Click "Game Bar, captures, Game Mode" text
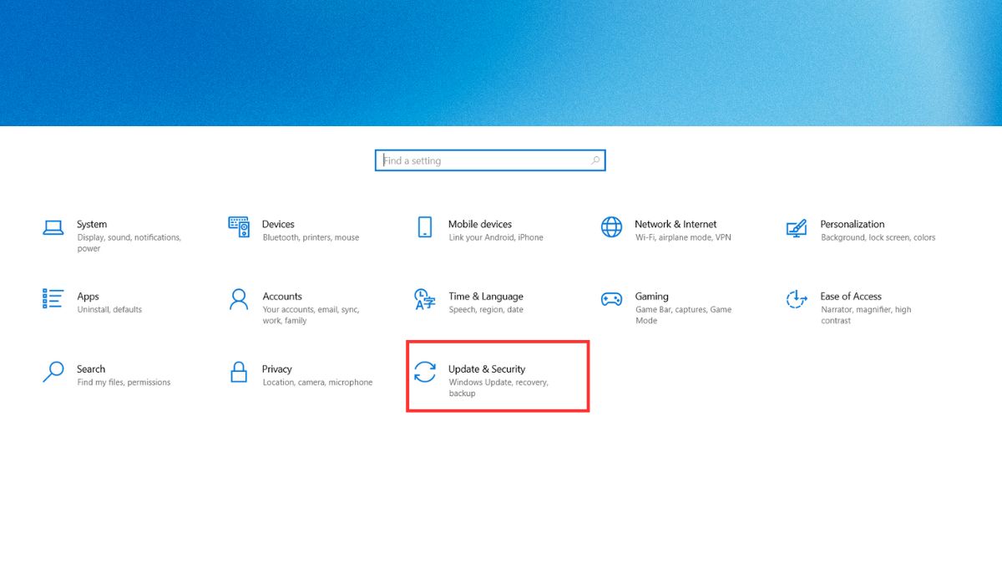 click(683, 315)
